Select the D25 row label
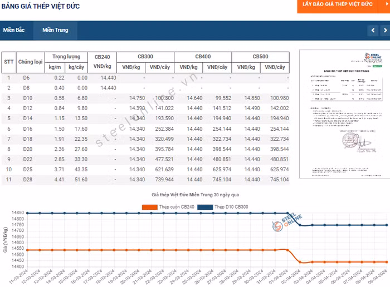 (28, 170)
